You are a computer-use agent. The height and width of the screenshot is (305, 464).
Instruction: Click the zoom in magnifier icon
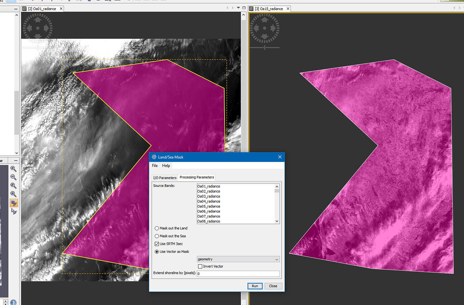(13, 169)
